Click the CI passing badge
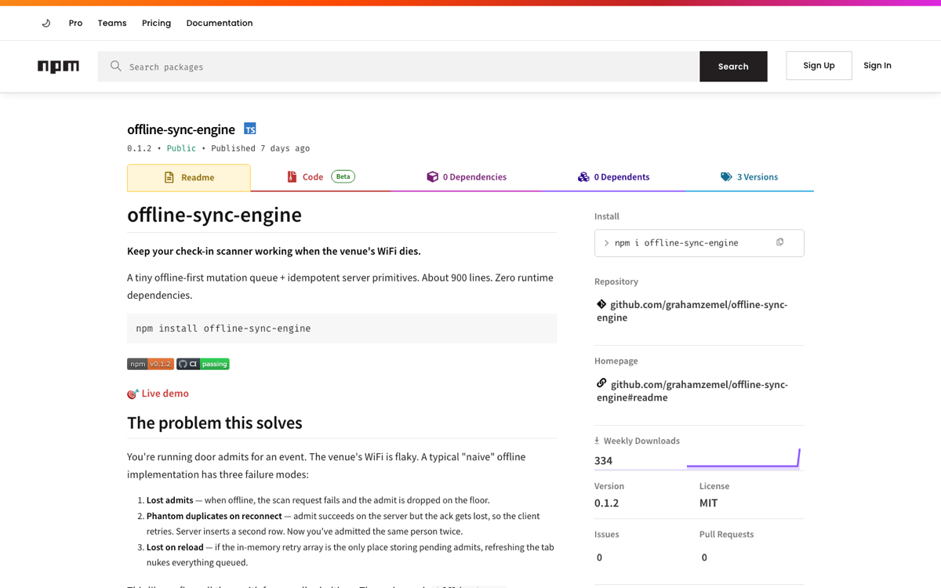Screen dimensions: 941x588 203,364
